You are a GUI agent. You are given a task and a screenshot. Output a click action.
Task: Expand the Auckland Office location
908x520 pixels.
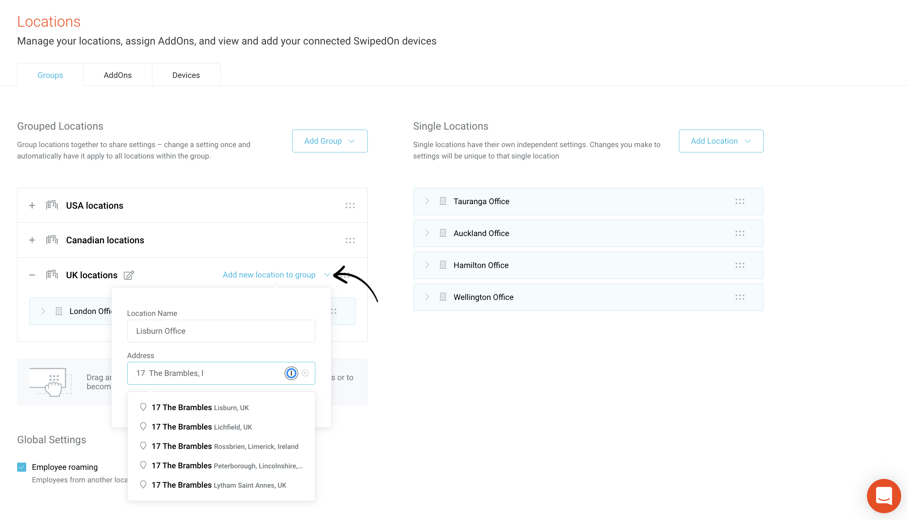(x=427, y=233)
